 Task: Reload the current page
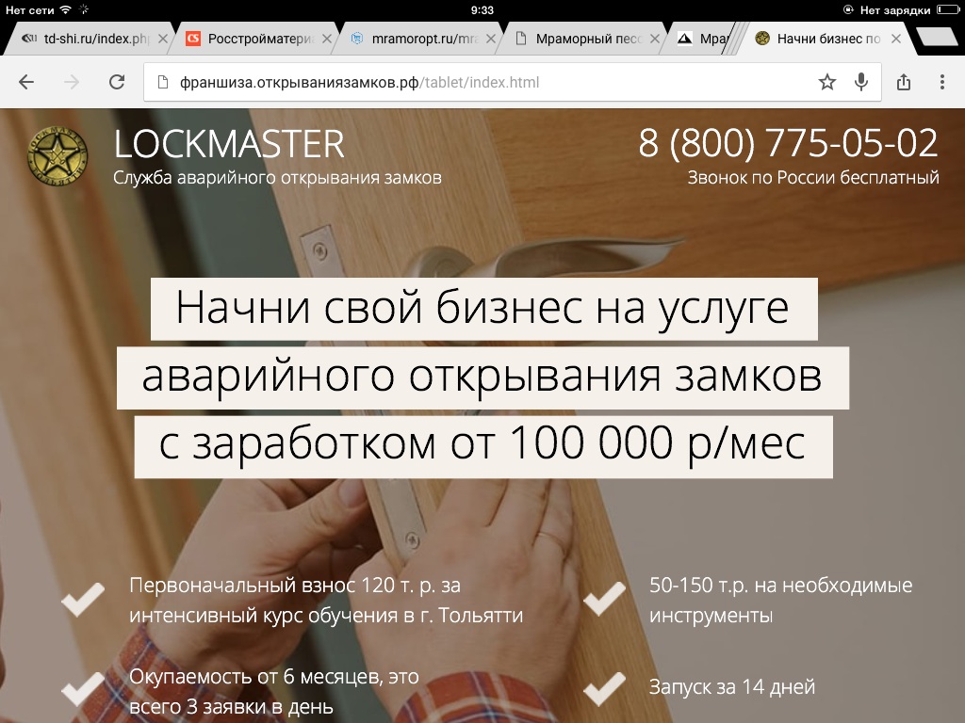click(117, 82)
